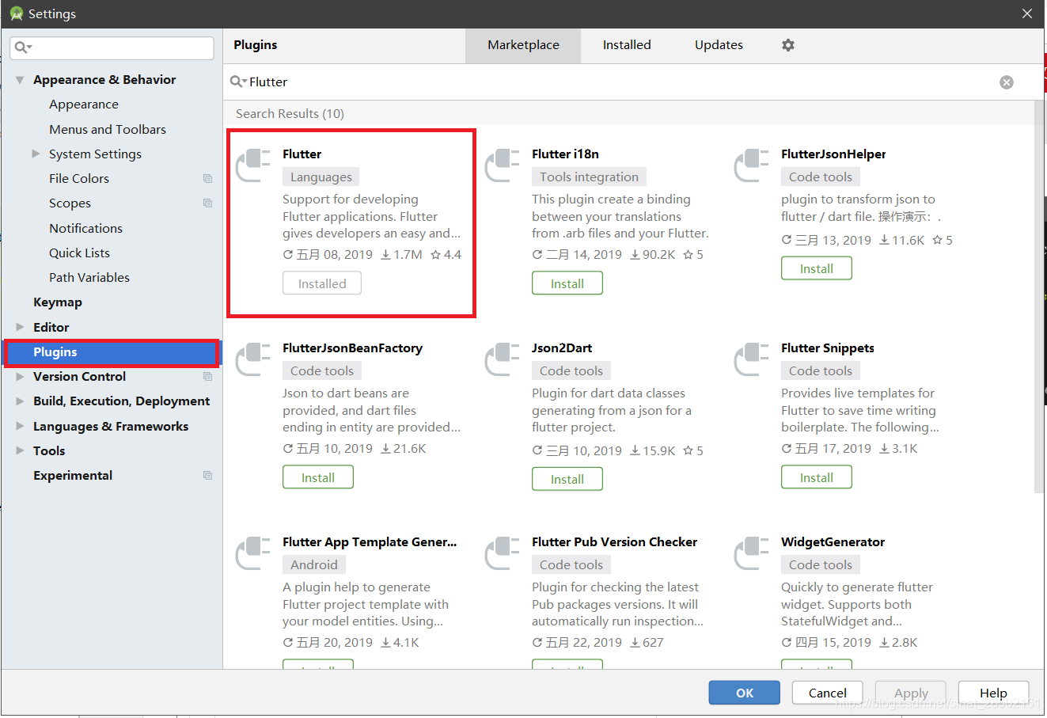
Task: Select Quick Lists setting
Action: pos(79,253)
